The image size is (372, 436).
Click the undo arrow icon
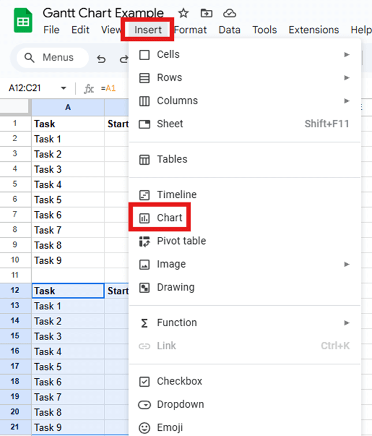pyautogui.click(x=102, y=58)
